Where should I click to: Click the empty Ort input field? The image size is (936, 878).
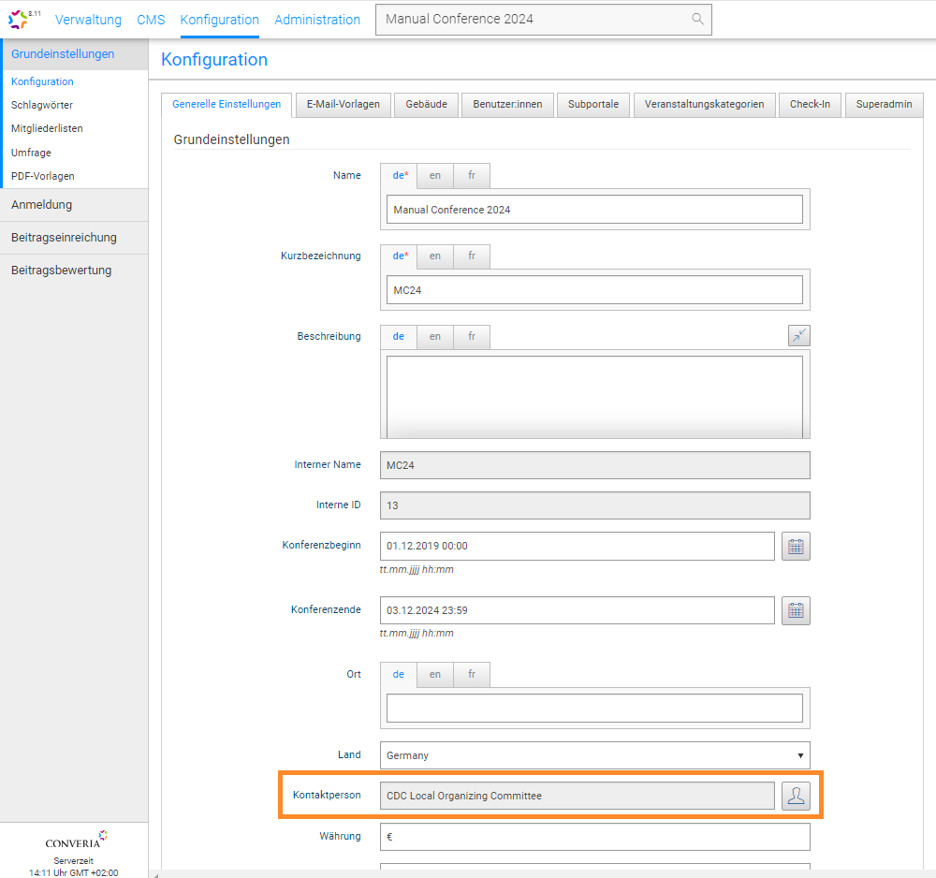click(594, 708)
